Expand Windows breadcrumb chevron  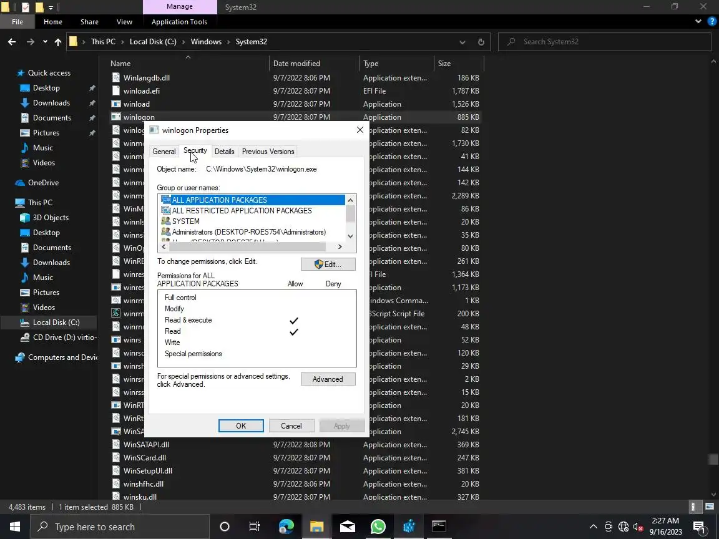pos(228,42)
